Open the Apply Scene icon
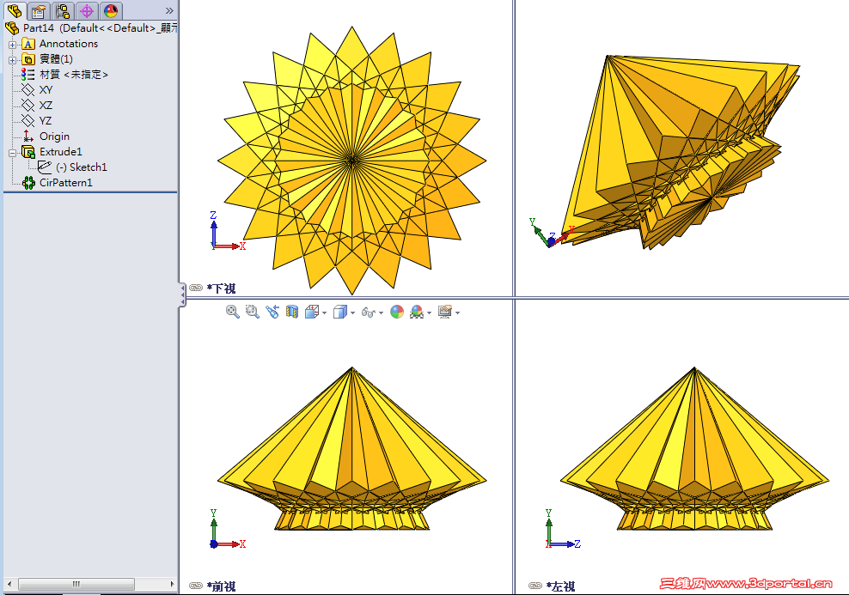This screenshot has width=849, height=595. click(397, 312)
